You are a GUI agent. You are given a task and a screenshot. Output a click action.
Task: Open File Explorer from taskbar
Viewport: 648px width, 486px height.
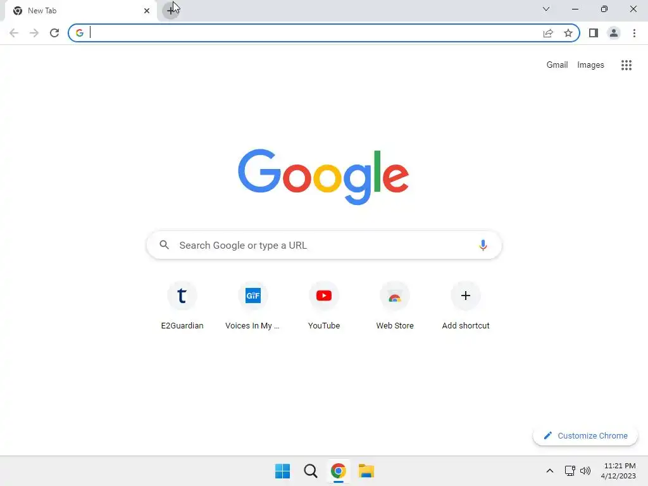366,471
